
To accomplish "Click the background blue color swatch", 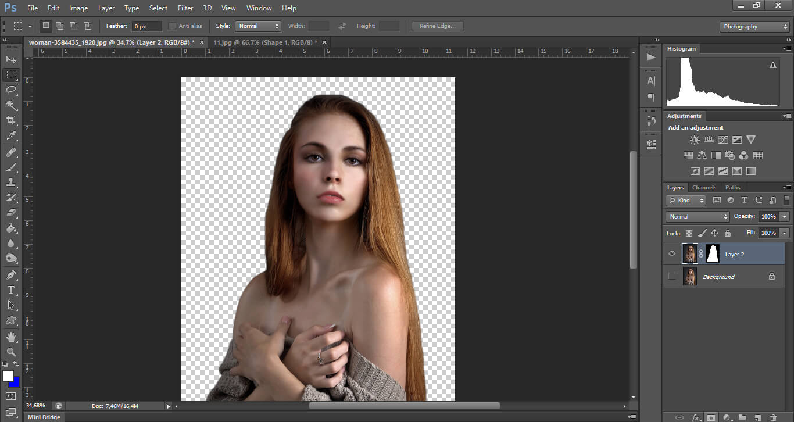I will pos(15,382).
